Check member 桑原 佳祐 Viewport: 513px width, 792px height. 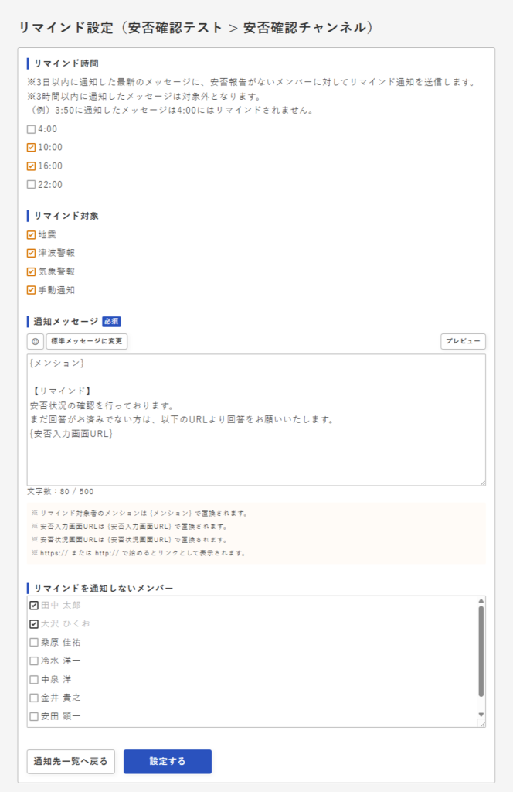click(x=34, y=643)
